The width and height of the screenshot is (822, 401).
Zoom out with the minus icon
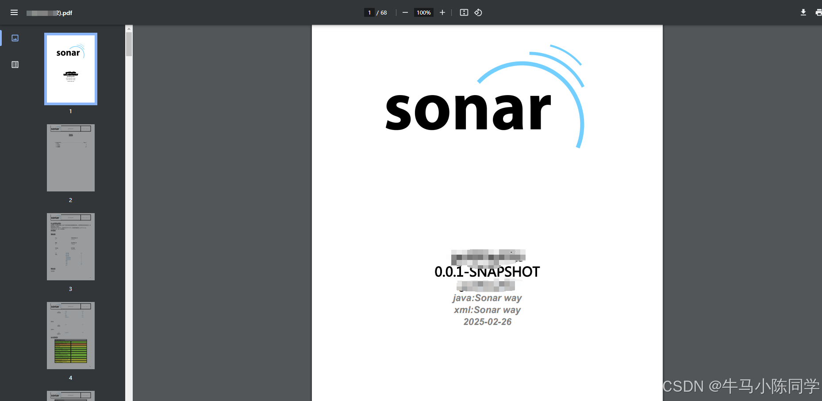[x=405, y=12]
